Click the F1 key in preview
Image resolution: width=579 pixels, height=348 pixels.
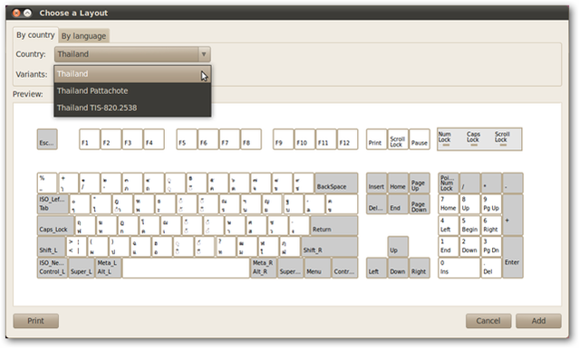pyautogui.click(x=90, y=139)
